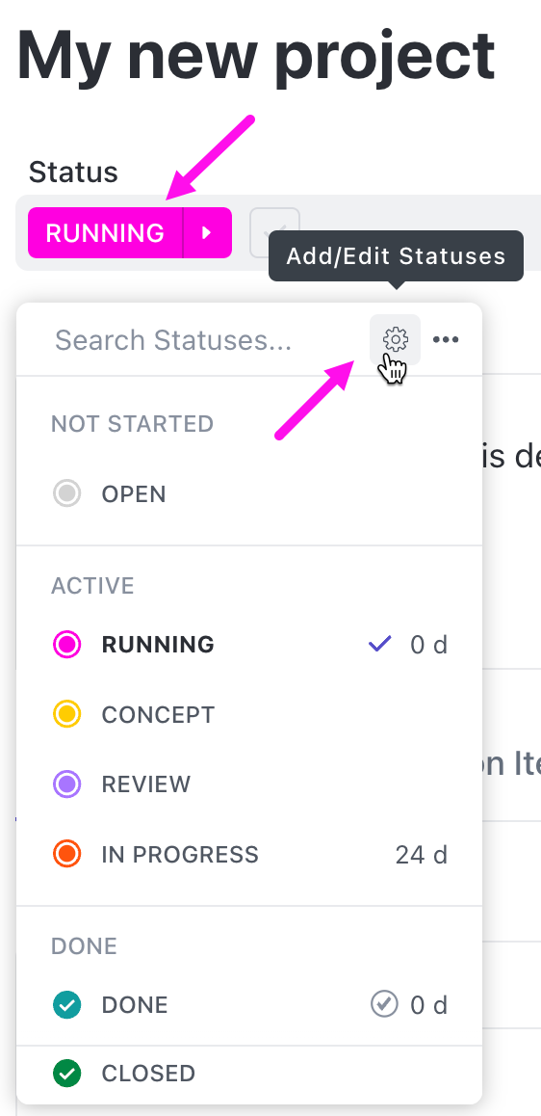Click the purple REVIEW status circle icon

tap(66, 784)
